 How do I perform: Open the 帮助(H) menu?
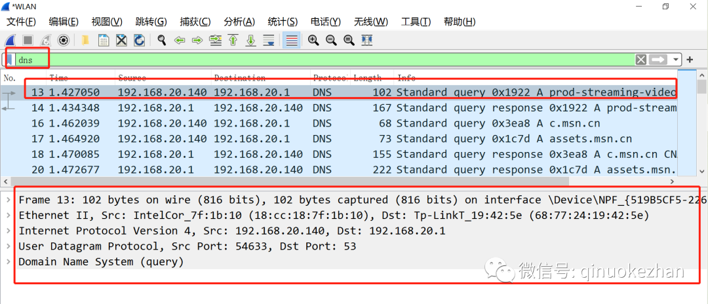click(460, 22)
